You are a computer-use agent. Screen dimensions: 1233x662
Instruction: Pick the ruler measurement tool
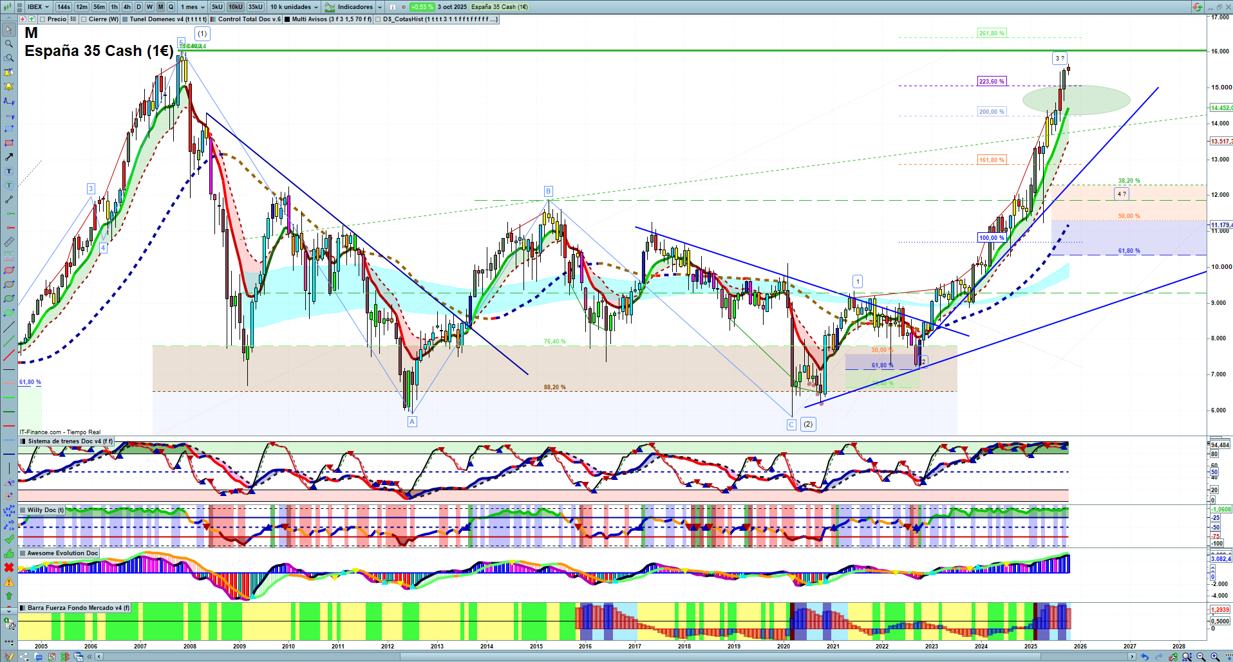pos(9,242)
